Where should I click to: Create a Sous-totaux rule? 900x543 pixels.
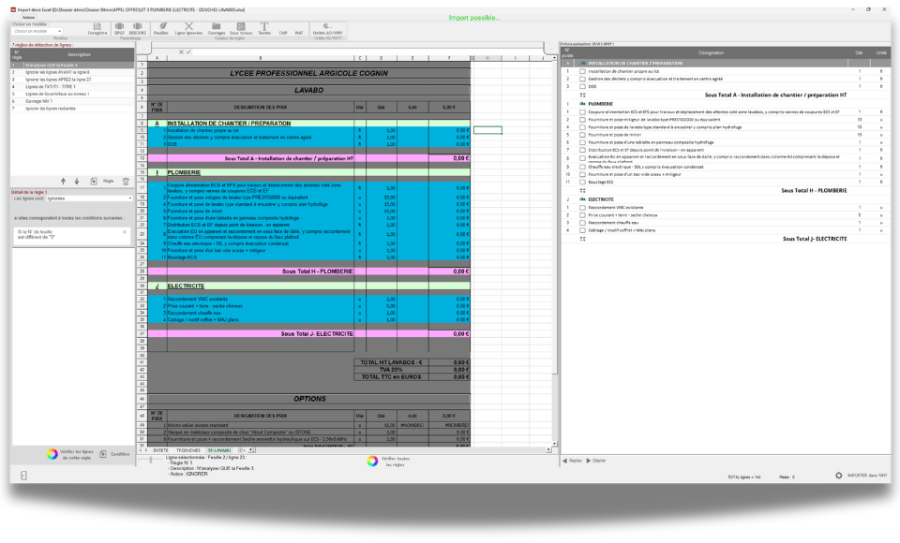point(241,29)
